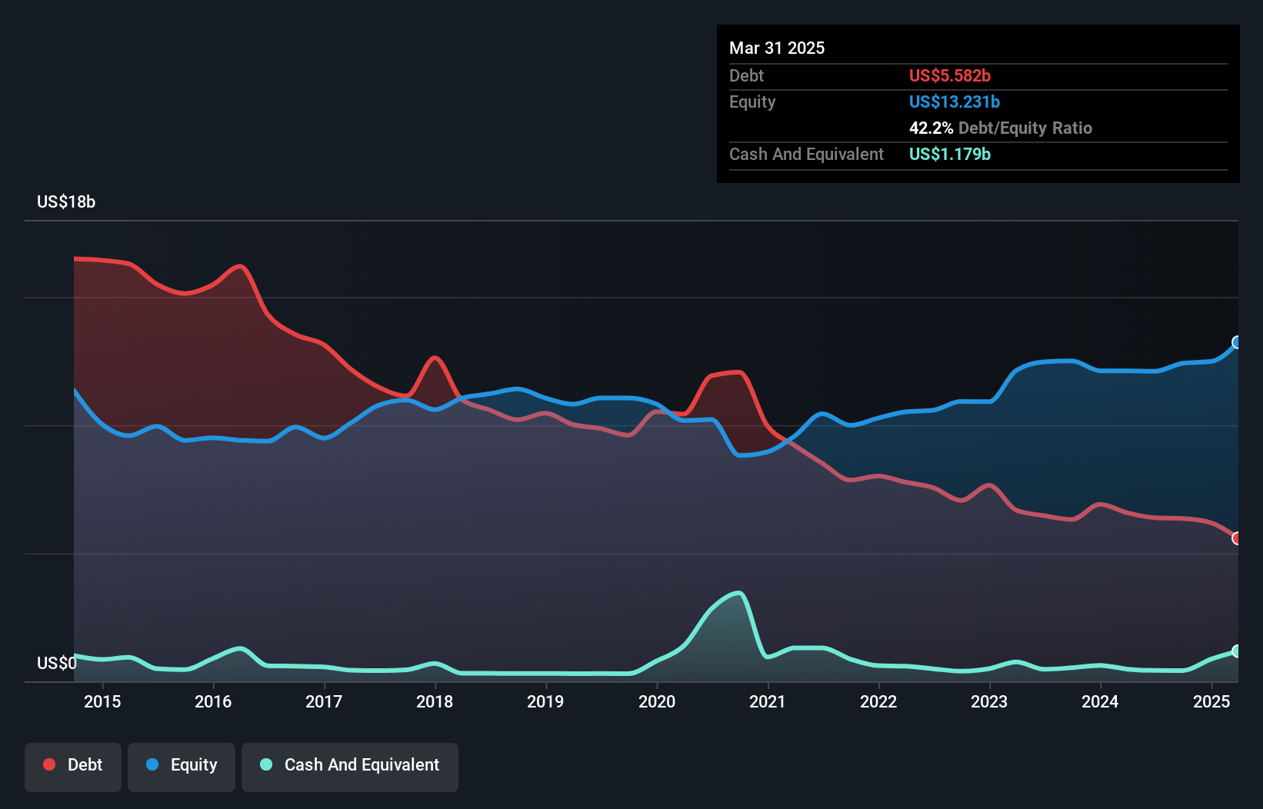This screenshot has height=809, width=1263.
Task: Click the 2020 x-axis label
Action: [x=657, y=701]
